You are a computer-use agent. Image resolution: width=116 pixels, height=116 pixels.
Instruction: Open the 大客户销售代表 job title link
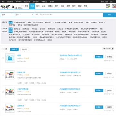pos(23,89)
